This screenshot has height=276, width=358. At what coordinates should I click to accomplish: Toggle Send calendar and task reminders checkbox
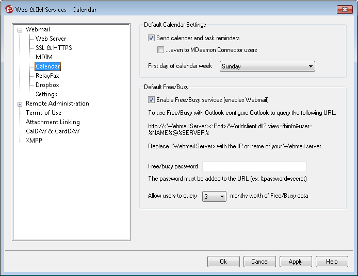[151, 38]
